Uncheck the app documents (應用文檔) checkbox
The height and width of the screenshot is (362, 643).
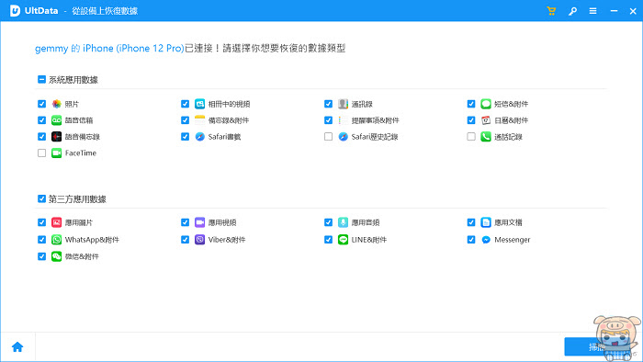pyautogui.click(x=471, y=222)
